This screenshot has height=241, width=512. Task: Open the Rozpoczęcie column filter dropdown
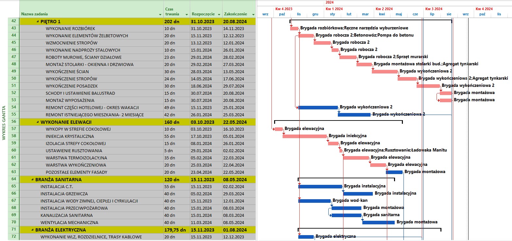pyautogui.click(x=219, y=15)
